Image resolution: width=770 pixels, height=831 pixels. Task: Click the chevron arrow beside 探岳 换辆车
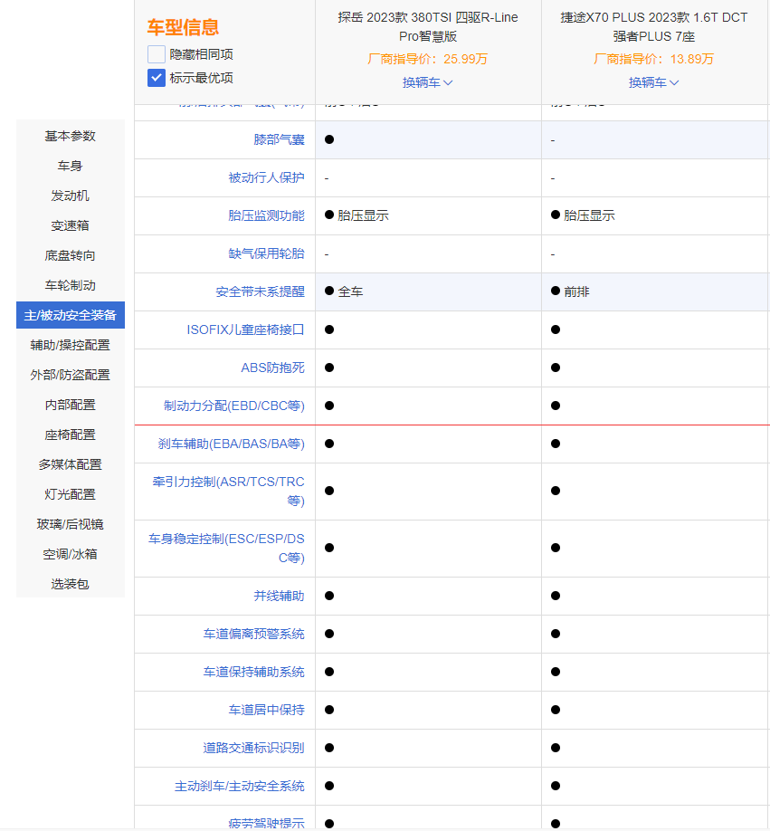(x=448, y=82)
